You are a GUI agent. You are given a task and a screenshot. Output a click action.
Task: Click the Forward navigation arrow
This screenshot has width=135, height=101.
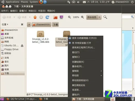click(22, 17)
